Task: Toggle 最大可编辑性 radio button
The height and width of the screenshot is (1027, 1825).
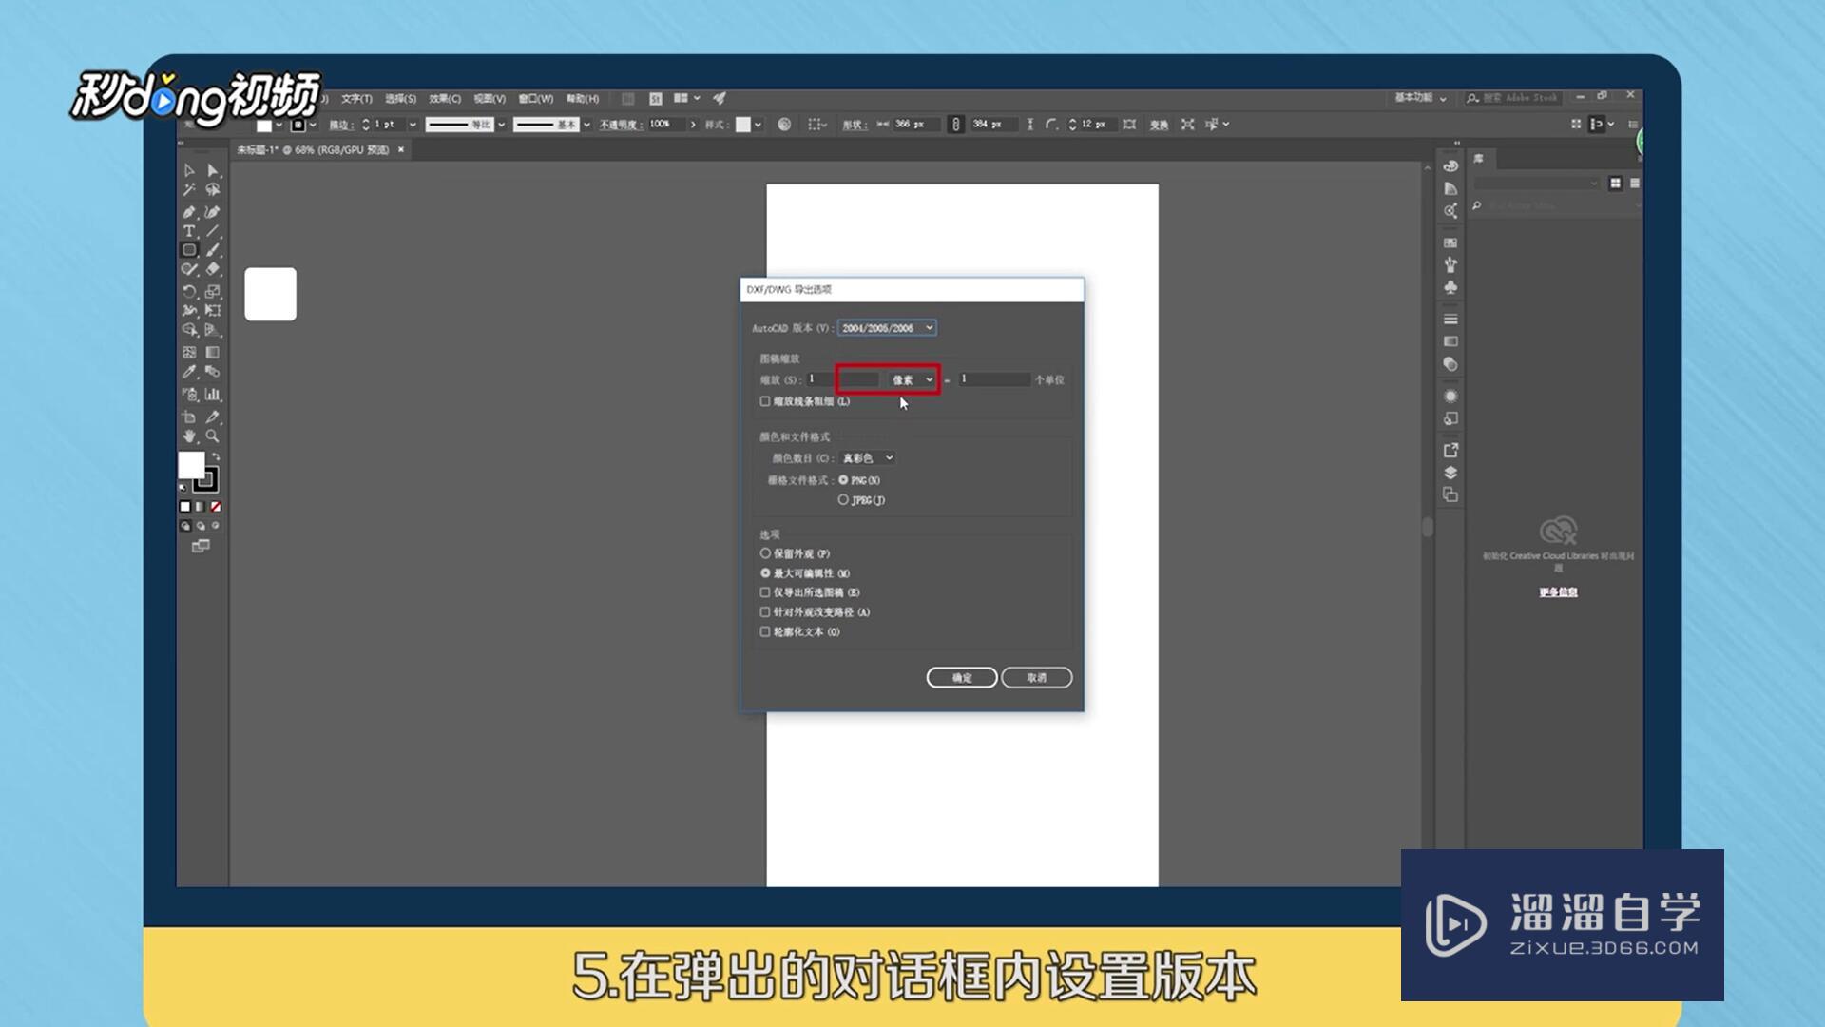Action: point(766,573)
